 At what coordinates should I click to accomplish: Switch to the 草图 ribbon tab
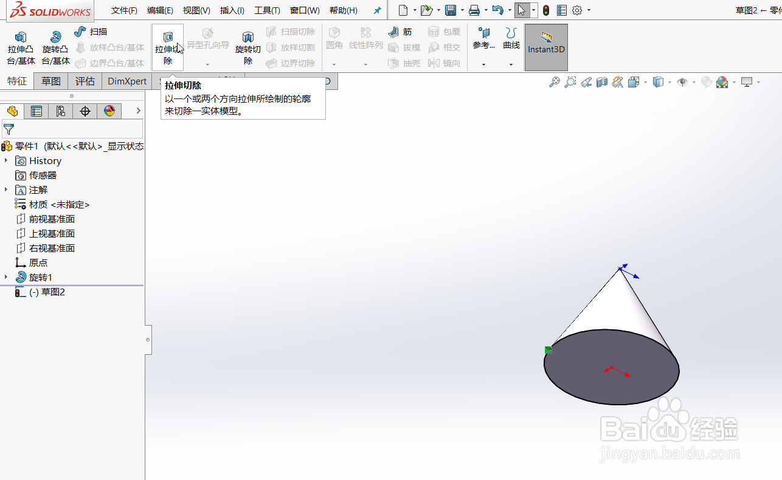[x=51, y=81]
